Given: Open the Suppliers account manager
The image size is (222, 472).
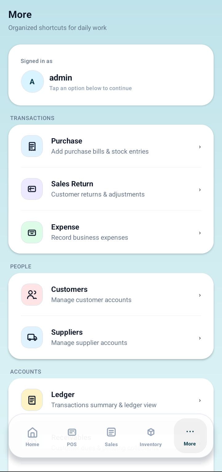Looking at the screenshot, I should click(89, 337).
